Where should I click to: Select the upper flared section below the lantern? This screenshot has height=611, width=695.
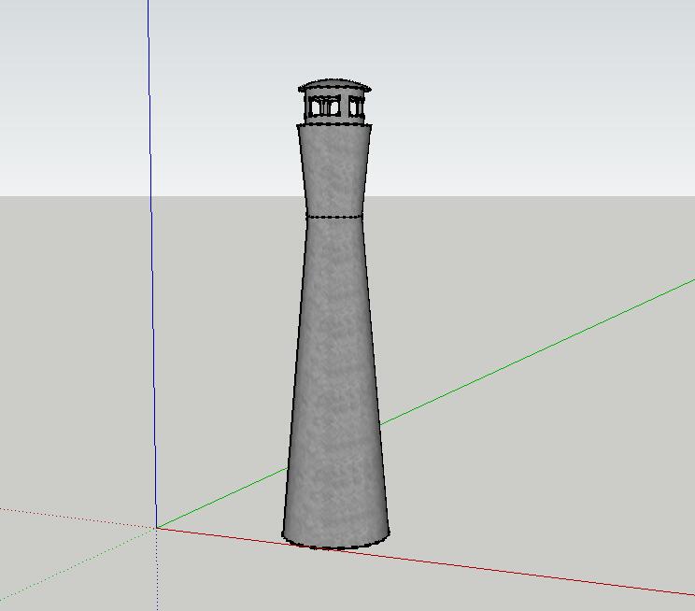click(x=334, y=171)
